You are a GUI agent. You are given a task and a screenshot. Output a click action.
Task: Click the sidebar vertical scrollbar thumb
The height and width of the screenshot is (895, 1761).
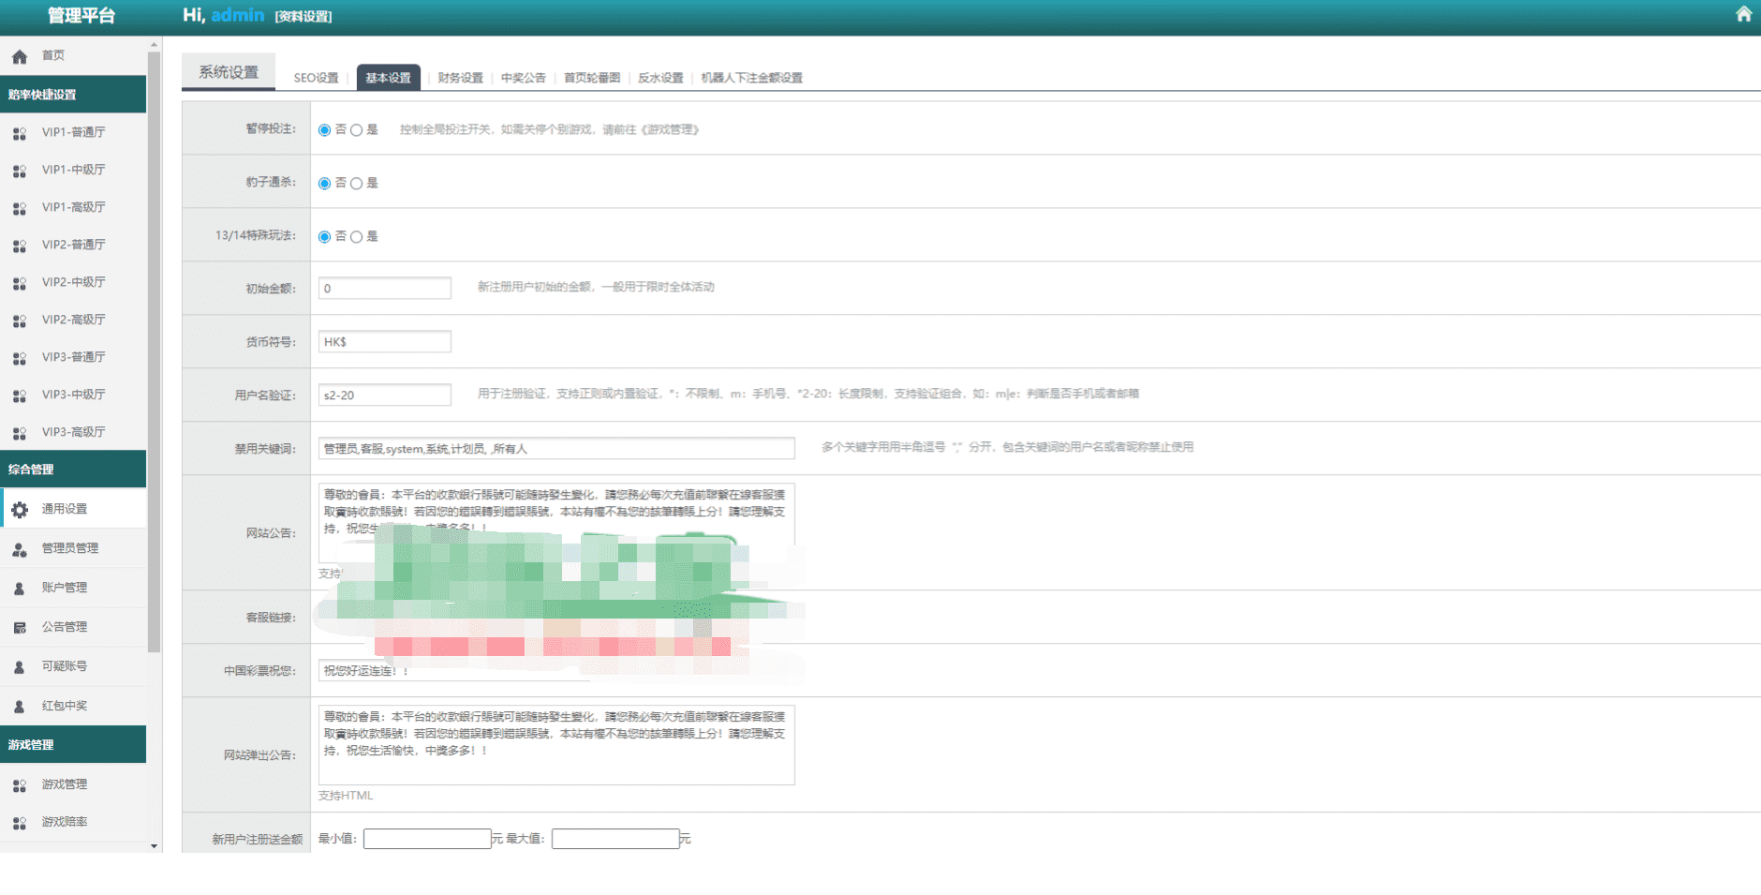coord(155,351)
